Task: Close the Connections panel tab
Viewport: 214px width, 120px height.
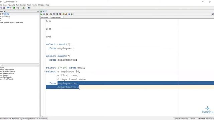Action: tap(4, 12)
